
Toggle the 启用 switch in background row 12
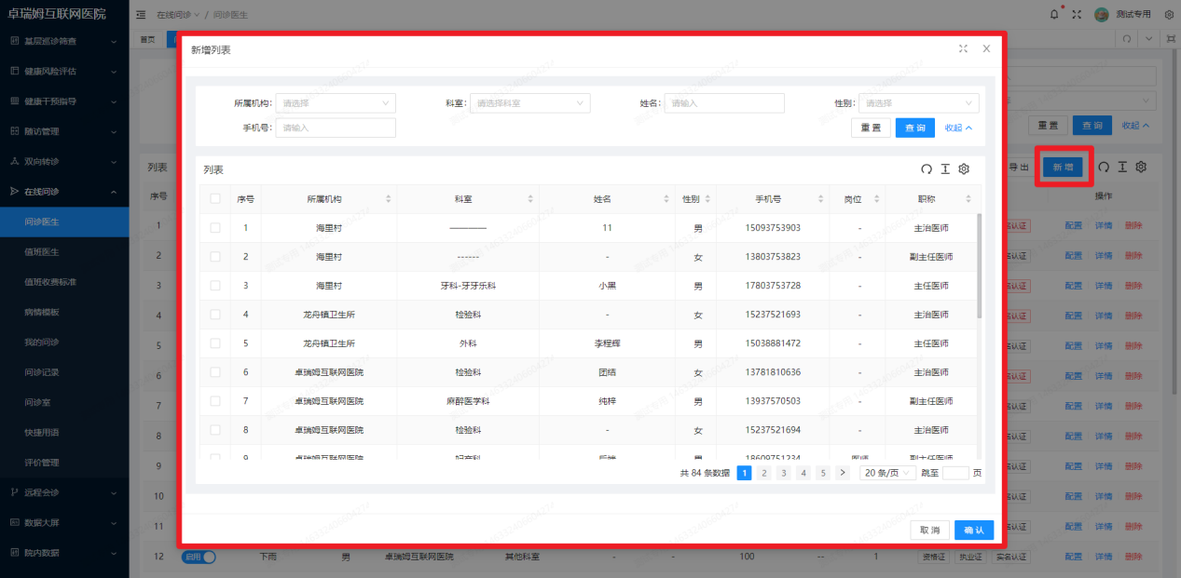(199, 557)
